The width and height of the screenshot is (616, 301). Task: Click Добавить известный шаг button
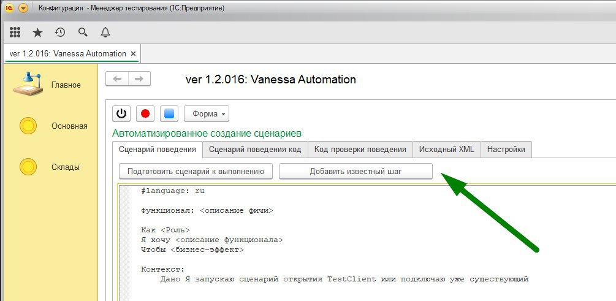coord(356,171)
